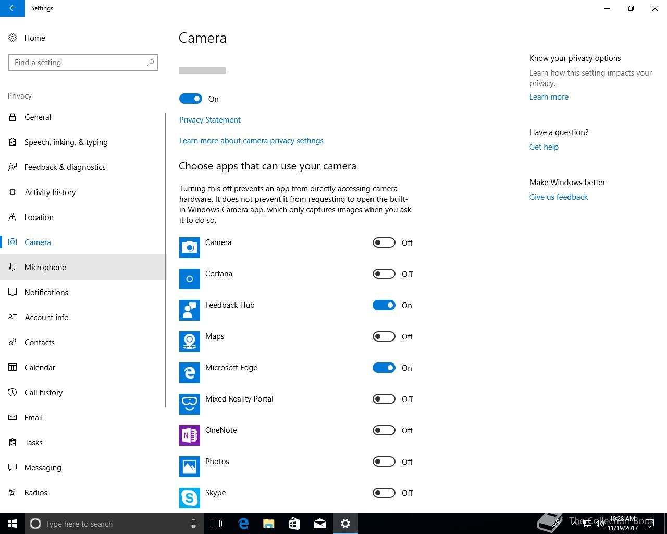This screenshot has height=534, width=667.
Task: Open Messaging privacy settings
Action: click(x=82, y=467)
